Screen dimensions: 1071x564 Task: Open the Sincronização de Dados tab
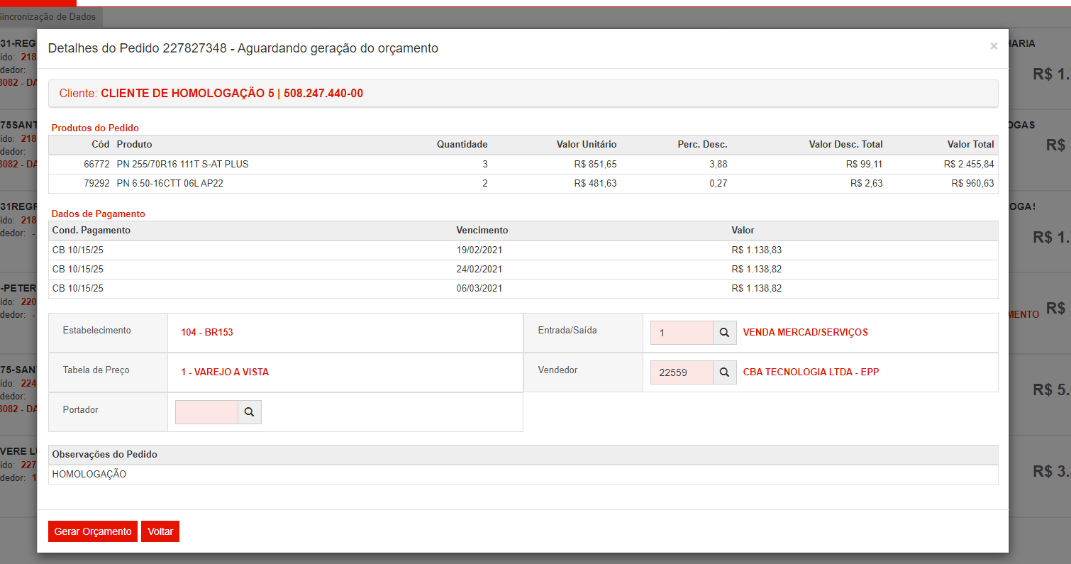pyautogui.click(x=48, y=17)
